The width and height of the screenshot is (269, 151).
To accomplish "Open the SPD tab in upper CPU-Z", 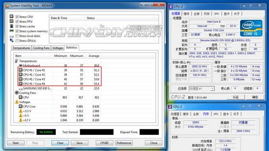I will coord(216,14).
